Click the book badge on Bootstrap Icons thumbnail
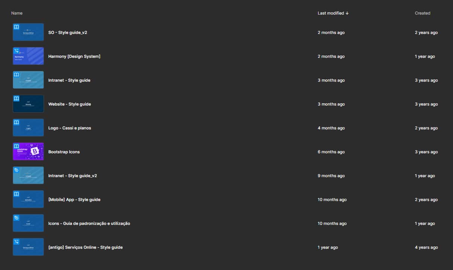Image resolution: width=453 pixels, height=270 pixels. pyautogui.click(x=16, y=146)
